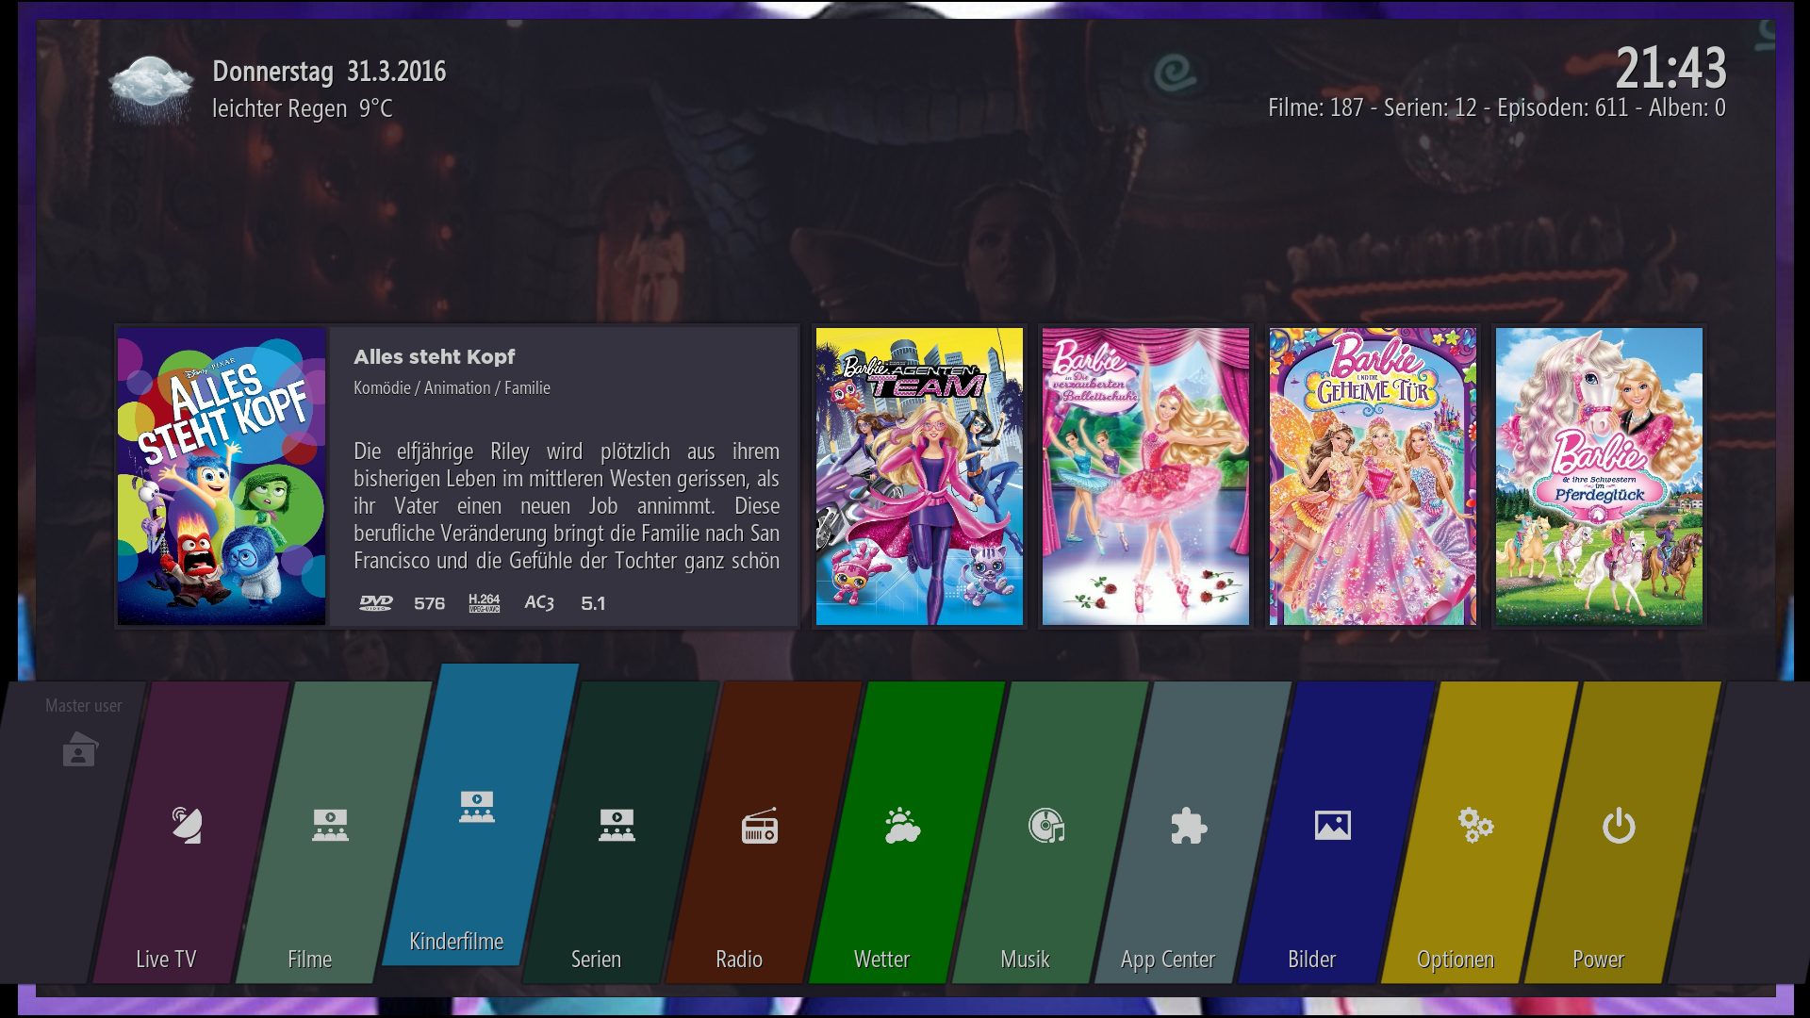Open the Barbie Pferdeglück poster
This screenshot has width=1810, height=1018.
(1599, 476)
